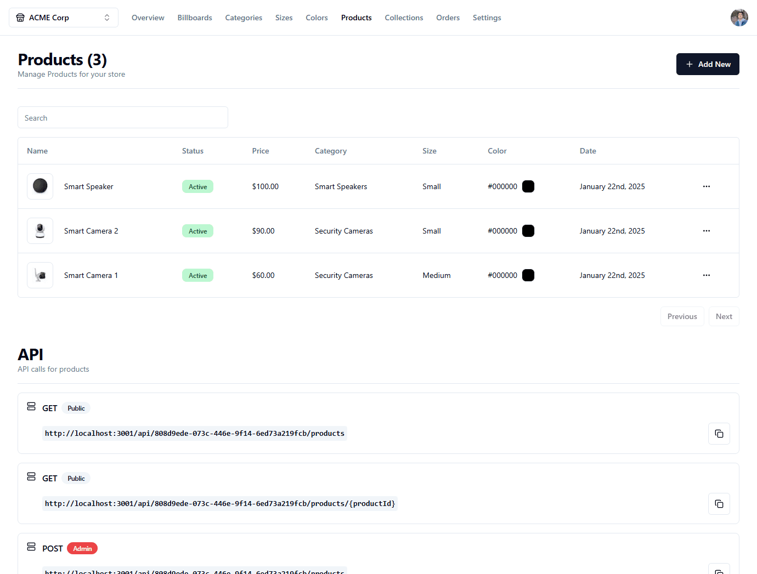Click the store icon beside ACME Corp

(20, 17)
